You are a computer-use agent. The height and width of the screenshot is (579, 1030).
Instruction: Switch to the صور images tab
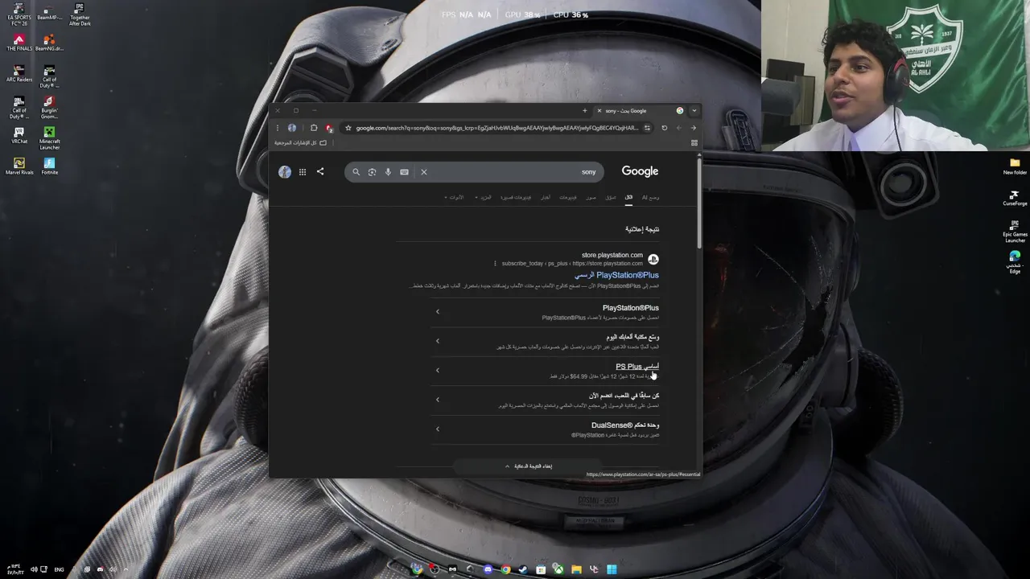click(591, 197)
